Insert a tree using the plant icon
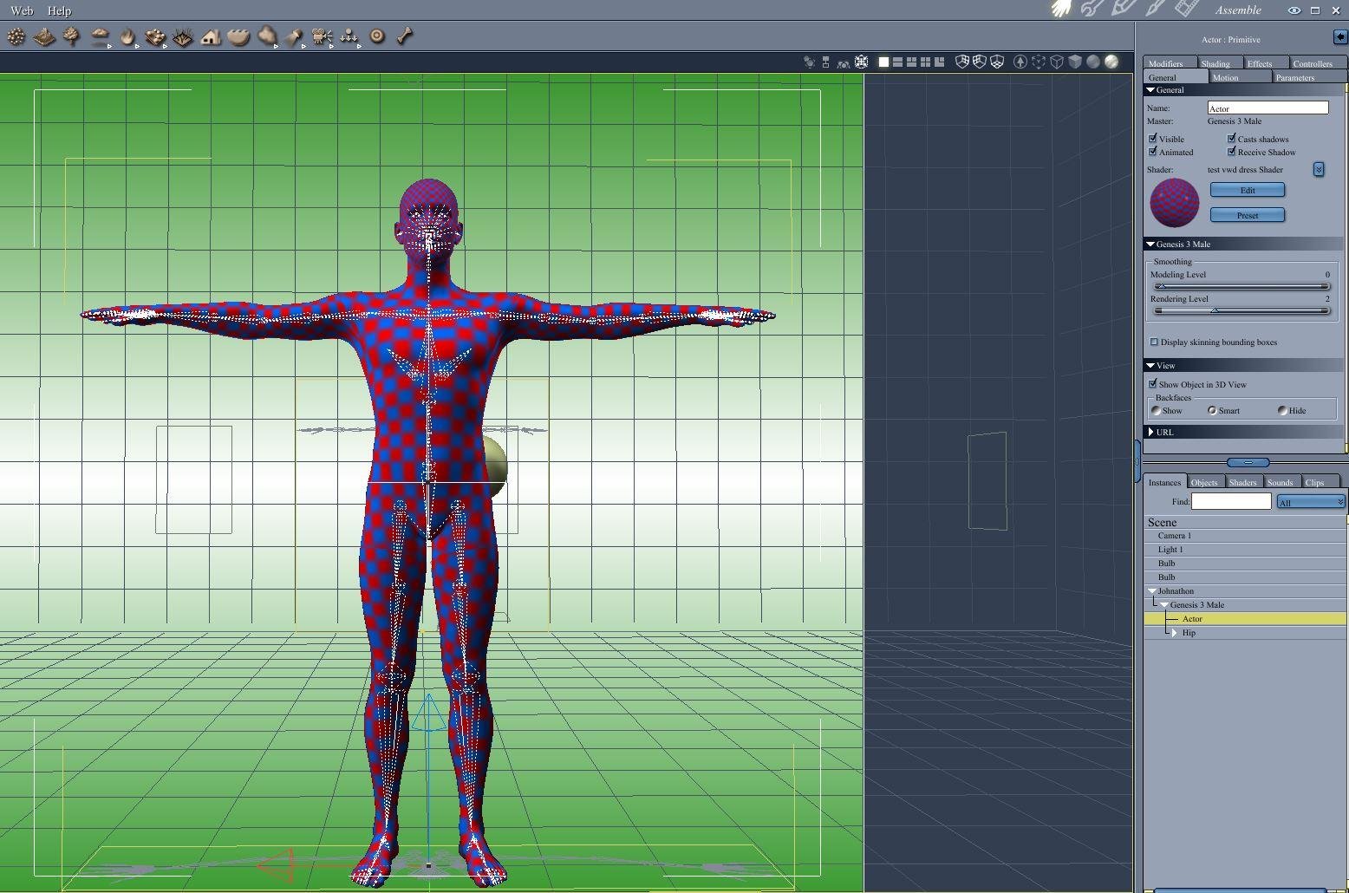 tap(72, 36)
